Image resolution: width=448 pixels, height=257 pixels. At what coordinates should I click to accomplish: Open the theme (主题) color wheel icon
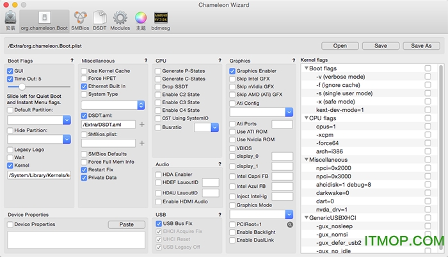[141, 20]
